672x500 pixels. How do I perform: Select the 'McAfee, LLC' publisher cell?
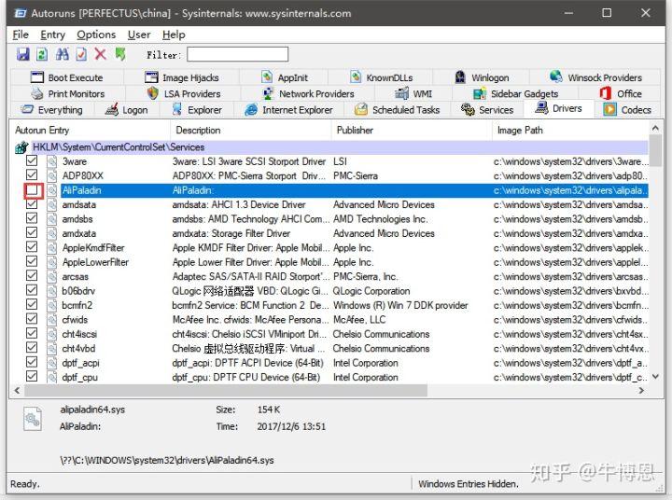(359, 320)
